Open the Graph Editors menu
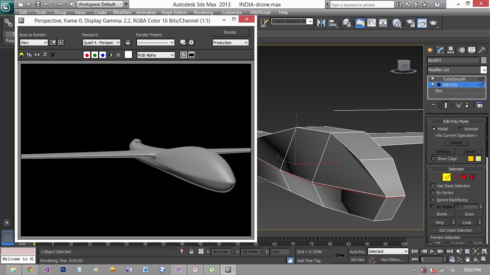The height and width of the screenshot is (275, 490). tap(174, 12)
